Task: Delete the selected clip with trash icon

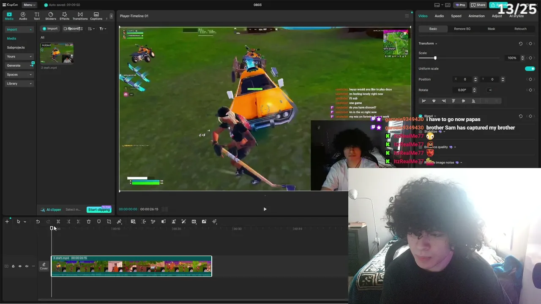Action: point(89,222)
